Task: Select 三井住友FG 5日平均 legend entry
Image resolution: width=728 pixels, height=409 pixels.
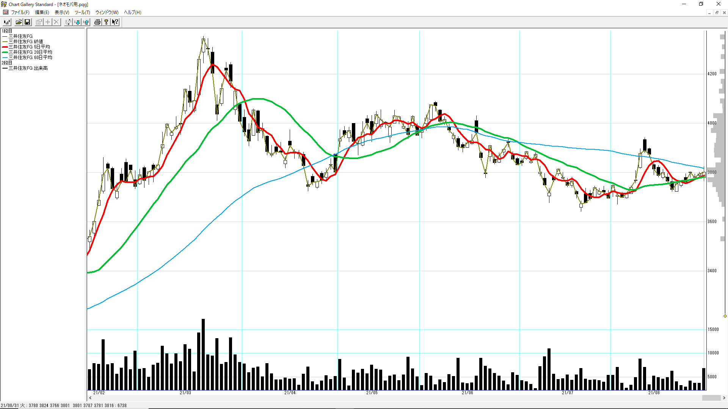Action: tap(29, 47)
